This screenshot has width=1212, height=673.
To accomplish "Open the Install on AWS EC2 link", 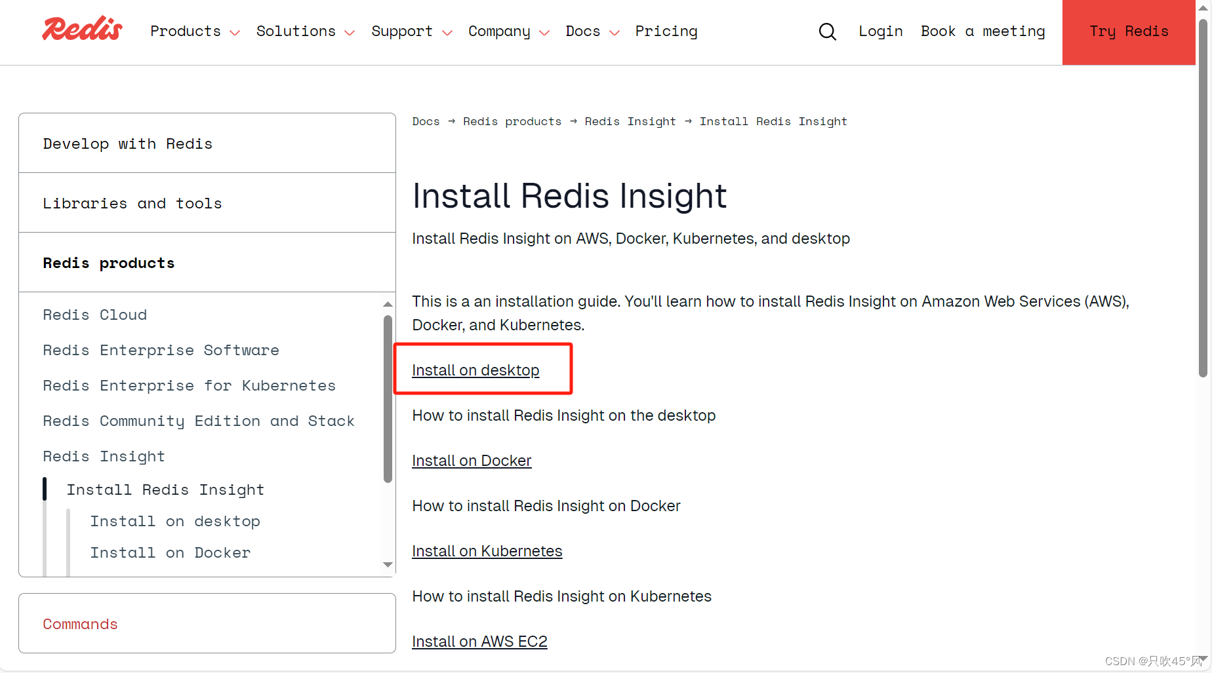I will point(479,642).
